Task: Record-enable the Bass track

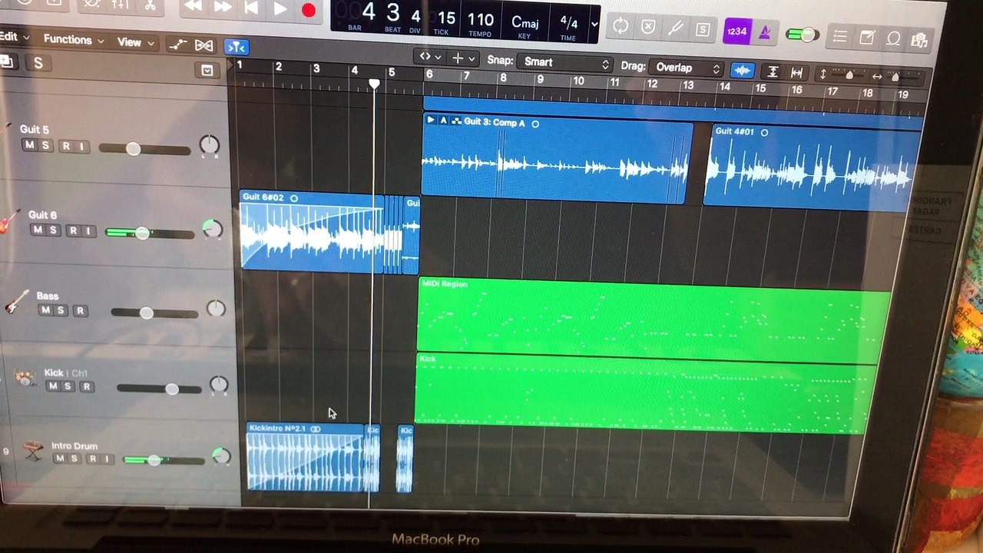Action: (x=80, y=311)
